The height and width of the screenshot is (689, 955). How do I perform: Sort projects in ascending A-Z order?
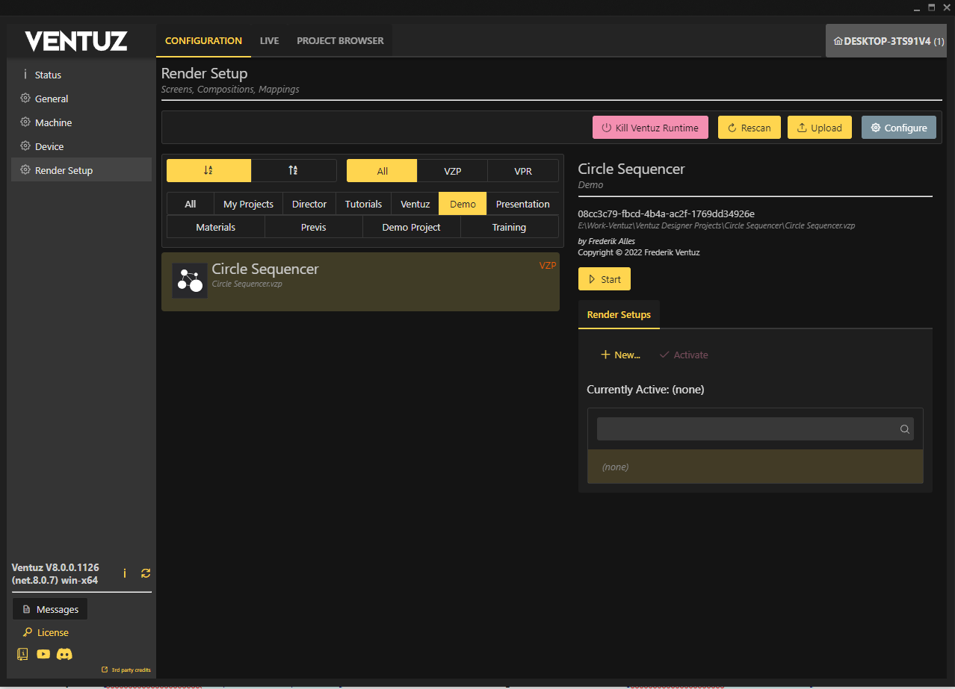pos(208,171)
